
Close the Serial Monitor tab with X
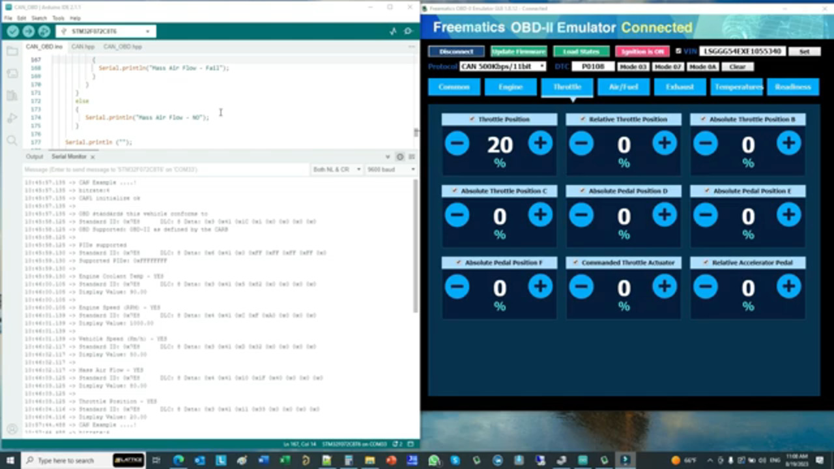pos(93,157)
